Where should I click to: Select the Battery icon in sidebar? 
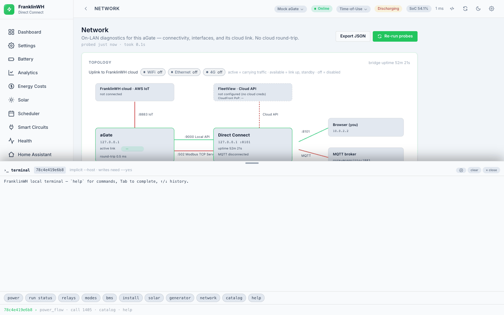11,59
